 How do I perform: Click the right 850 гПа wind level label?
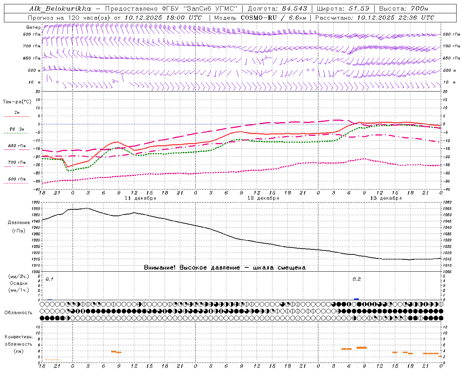452,58
